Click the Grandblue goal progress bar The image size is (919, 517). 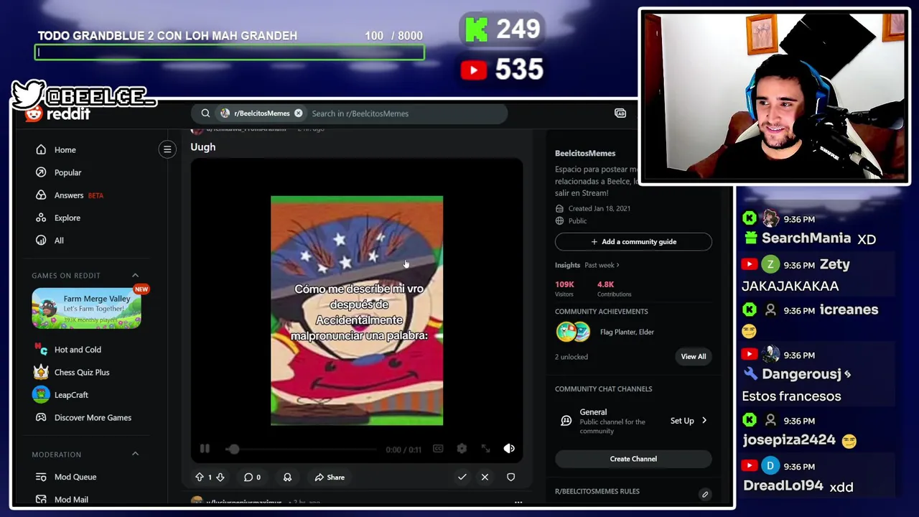click(x=230, y=52)
